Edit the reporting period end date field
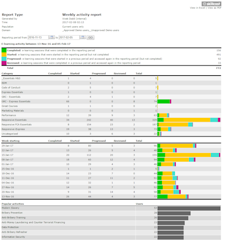The width and height of the screenshot is (225, 240). click(x=69, y=37)
